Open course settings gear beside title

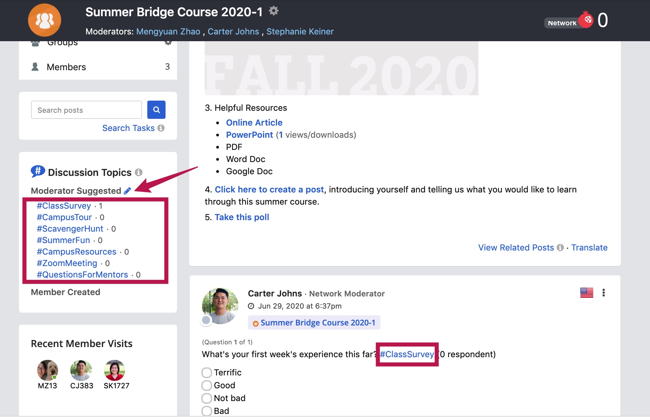[x=273, y=11]
